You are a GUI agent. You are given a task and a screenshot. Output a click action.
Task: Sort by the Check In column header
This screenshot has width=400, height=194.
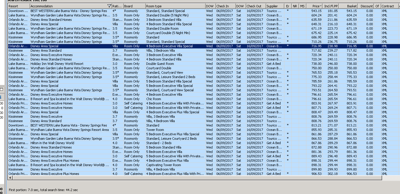[x=225, y=6]
